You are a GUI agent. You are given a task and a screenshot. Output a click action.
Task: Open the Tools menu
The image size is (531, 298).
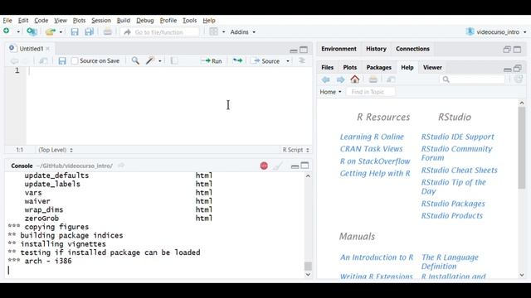coord(190,20)
